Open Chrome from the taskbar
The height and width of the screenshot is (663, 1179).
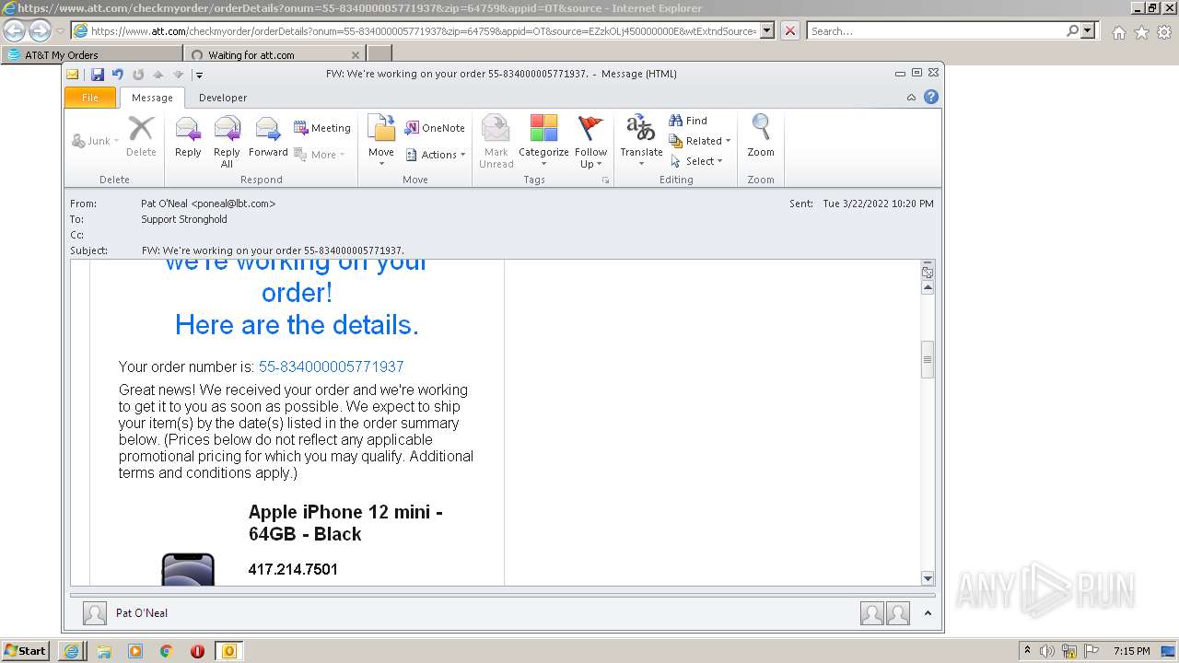coord(166,651)
